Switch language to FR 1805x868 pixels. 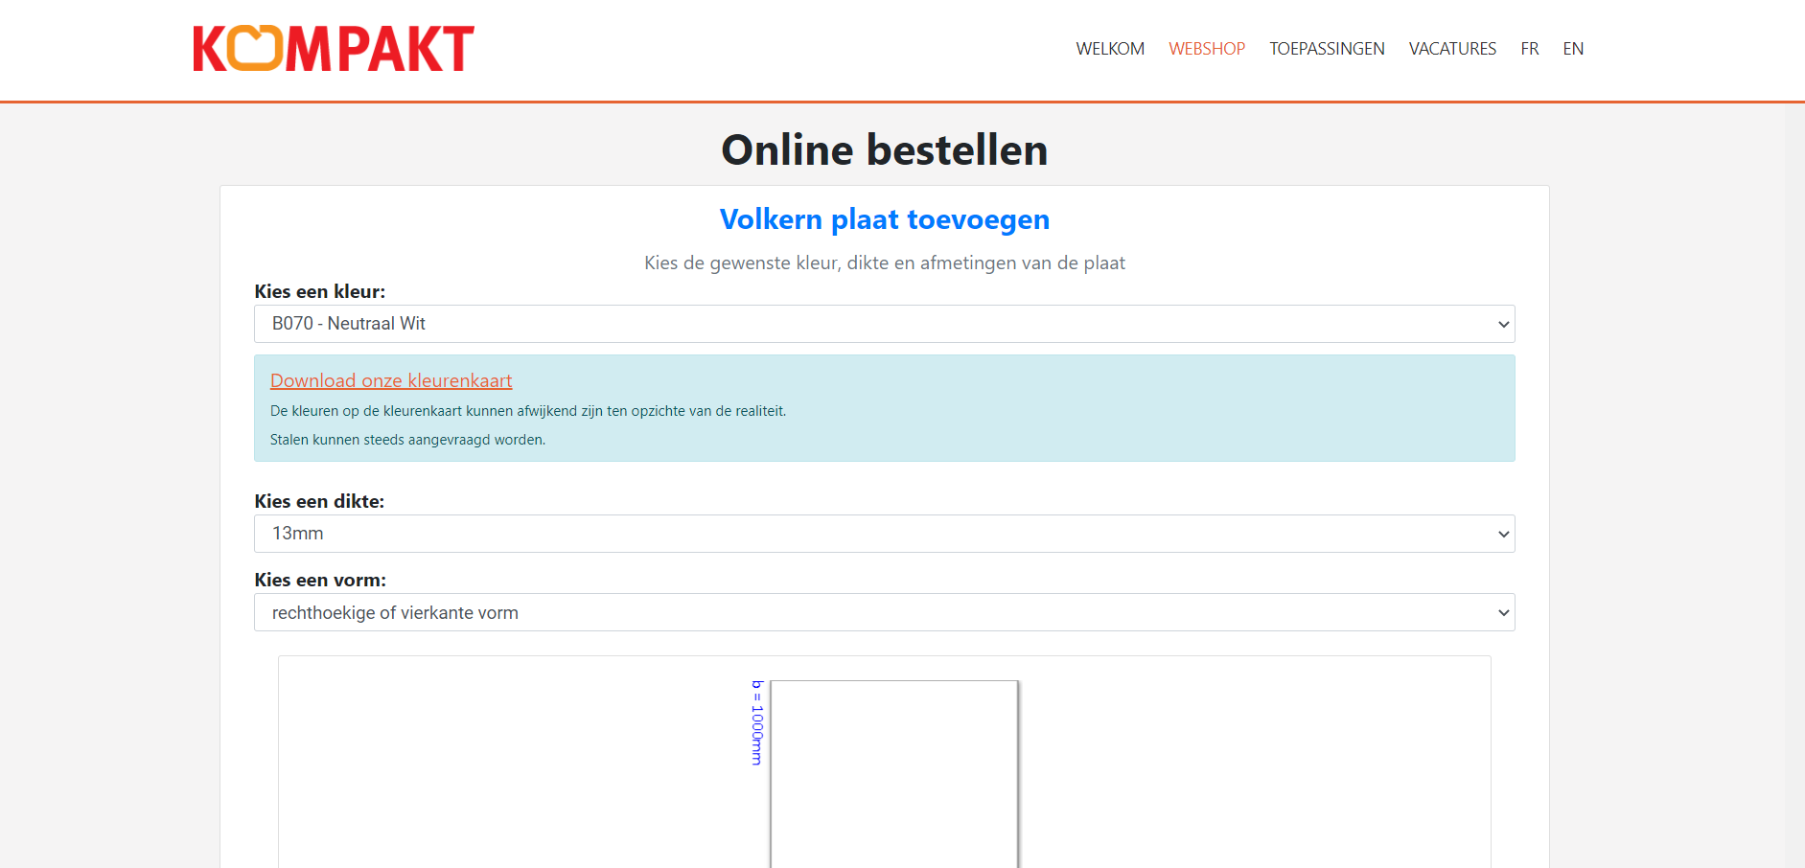[1530, 49]
